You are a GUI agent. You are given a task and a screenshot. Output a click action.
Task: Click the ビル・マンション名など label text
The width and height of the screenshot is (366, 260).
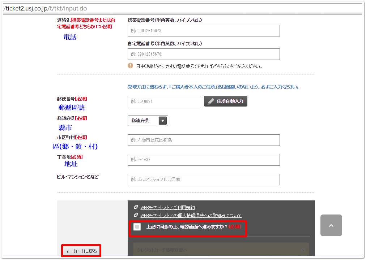(x=78, y=177)
